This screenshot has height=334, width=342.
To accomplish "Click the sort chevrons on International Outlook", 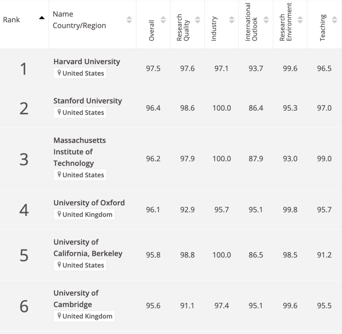I will pos(266,19).
